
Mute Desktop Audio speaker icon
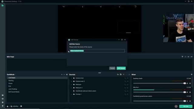click(x=187, y=84)
